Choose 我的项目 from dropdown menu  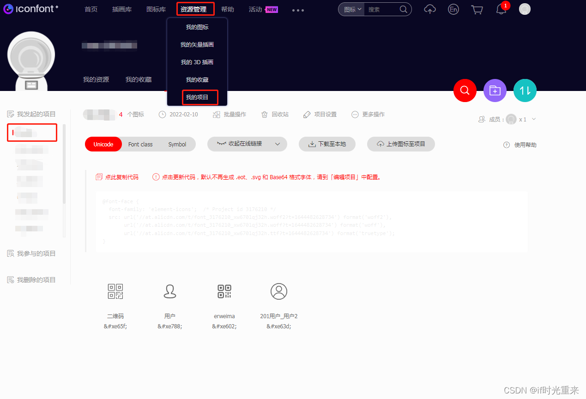pos(197,97)
